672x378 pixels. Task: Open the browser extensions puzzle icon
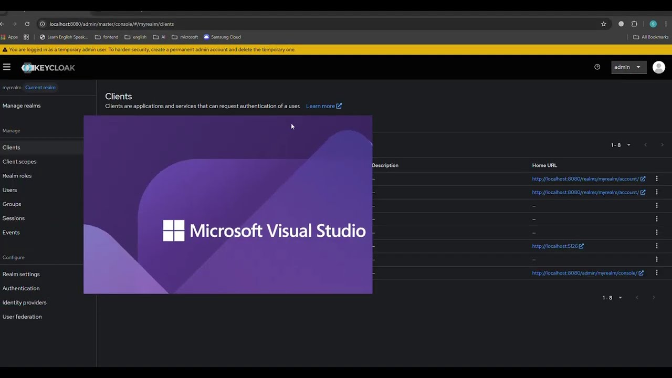(x=634, y=24)
